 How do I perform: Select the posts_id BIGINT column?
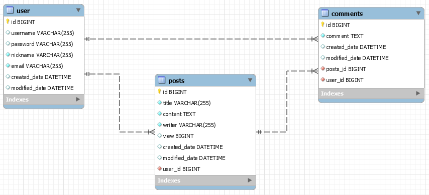click(x=346, y=69)
